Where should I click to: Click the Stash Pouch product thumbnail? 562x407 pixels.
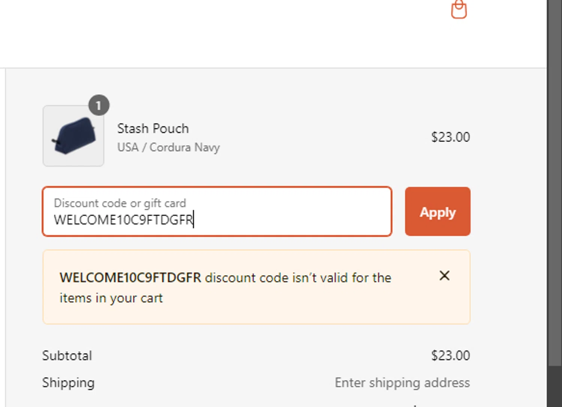(73, 136)
